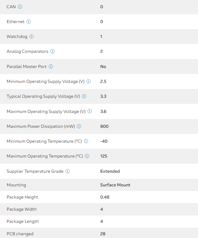Click the Package Length label
This screenshot has height=238, width=198.
[23, 221]
